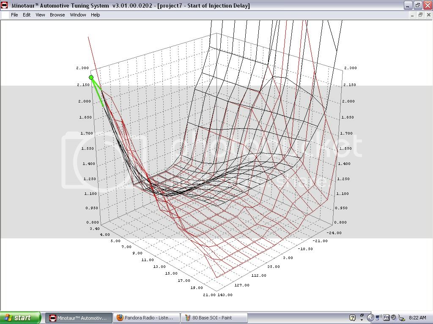Click the 11.00 axis label
Viewport: 433px width, 324px height.
pos(148,260)
